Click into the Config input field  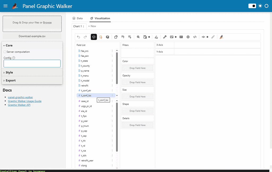click(32, 64)
